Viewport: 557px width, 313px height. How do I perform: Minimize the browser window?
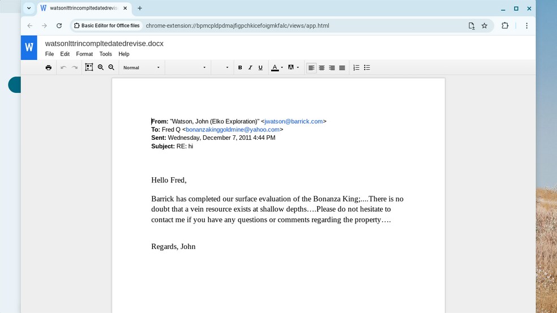[503, 8]
